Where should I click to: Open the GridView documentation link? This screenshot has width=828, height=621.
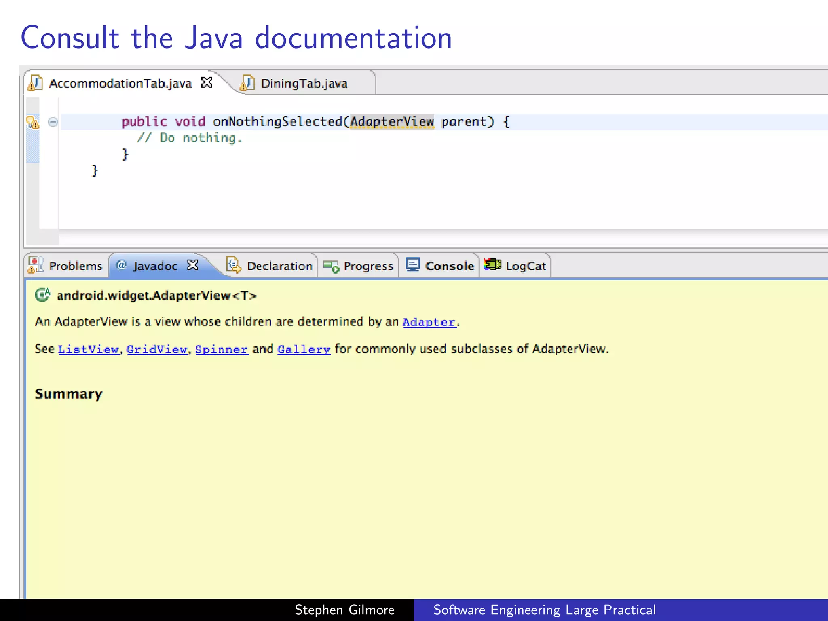(x=157, y=349)
